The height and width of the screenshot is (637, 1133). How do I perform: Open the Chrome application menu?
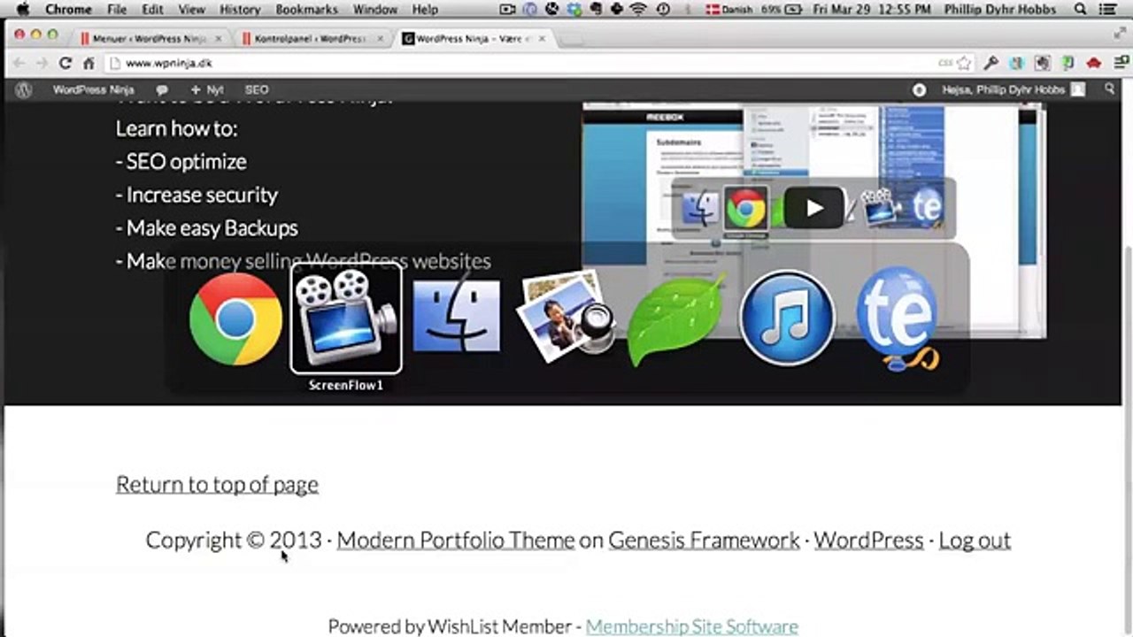[x=67, y=10]
